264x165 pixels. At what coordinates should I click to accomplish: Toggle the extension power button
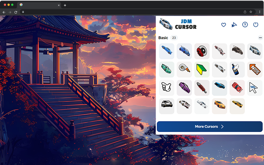pyautogui.click(x=256, y=25)
